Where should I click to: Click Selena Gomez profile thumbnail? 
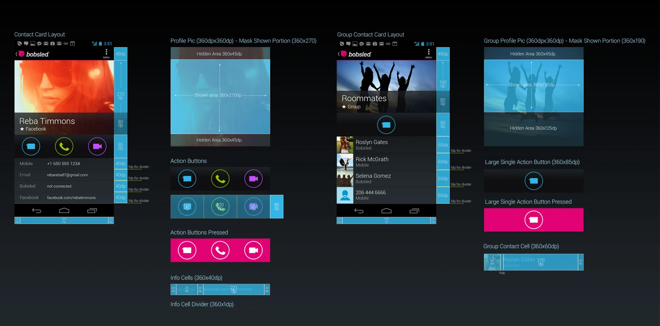(x=345, y=178)
